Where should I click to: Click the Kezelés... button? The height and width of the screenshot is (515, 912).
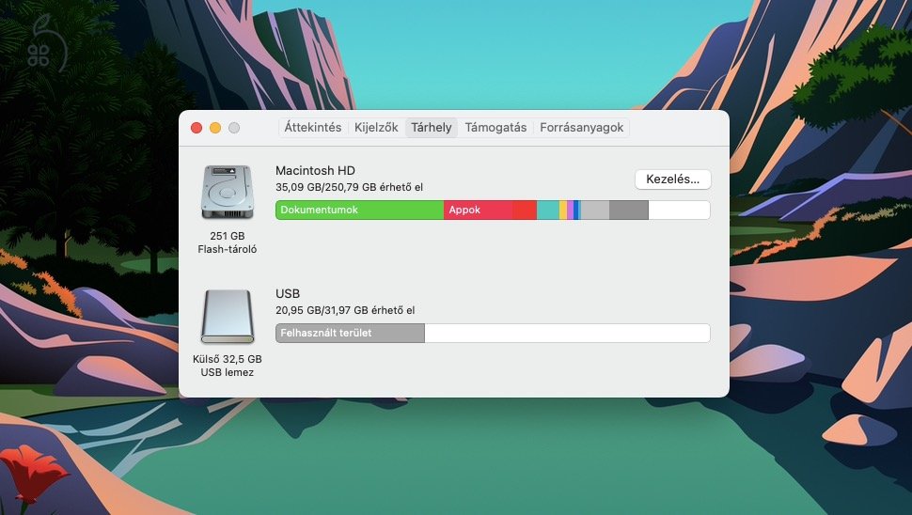click(672, 179)
